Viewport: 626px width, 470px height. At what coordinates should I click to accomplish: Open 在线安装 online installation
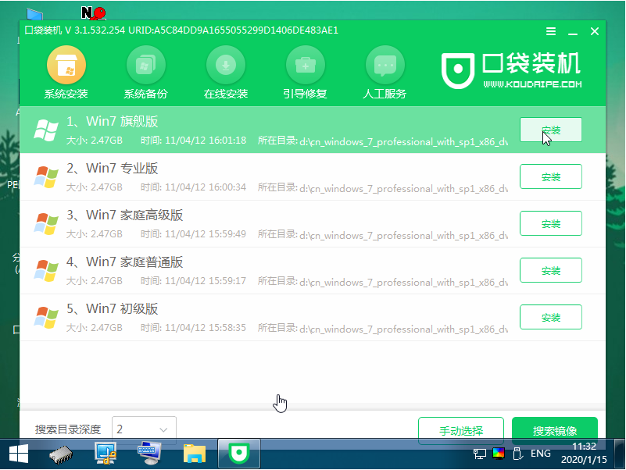[225, 66]
